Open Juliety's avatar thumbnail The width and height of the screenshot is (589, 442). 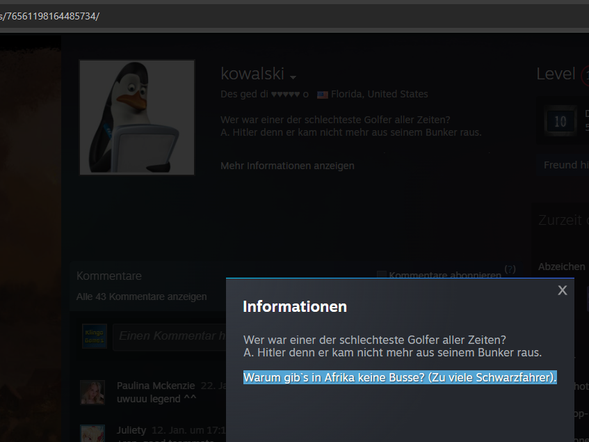click(92, 434)
